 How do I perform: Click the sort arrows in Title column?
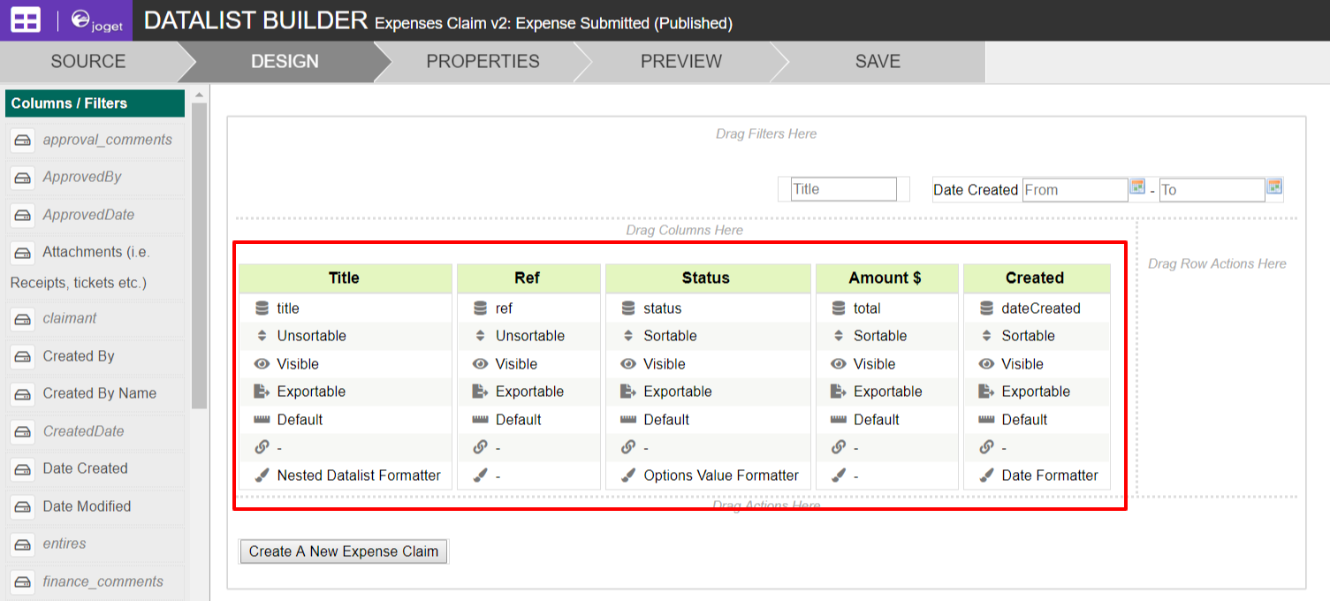[262, 336]
